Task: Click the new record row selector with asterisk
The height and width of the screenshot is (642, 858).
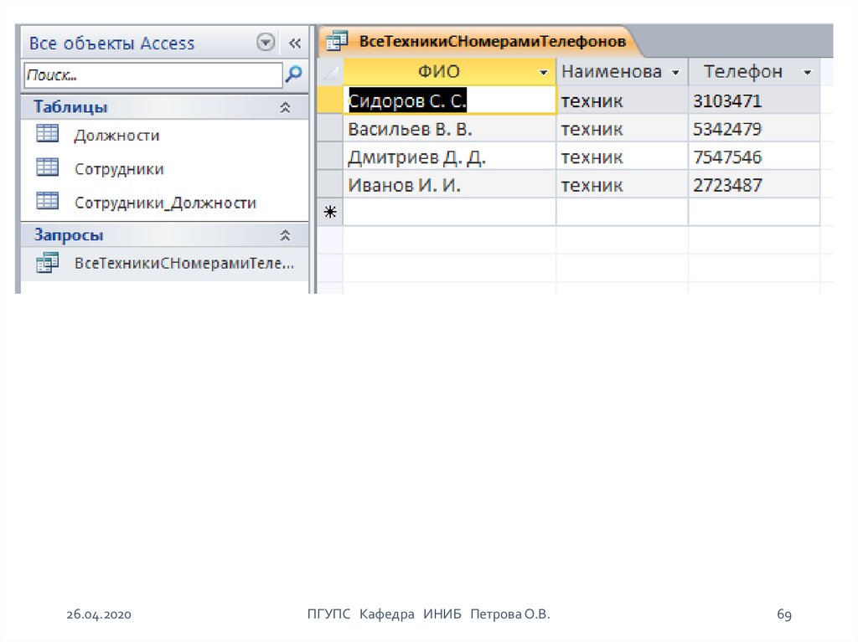Action: click(x=331, y=213)
